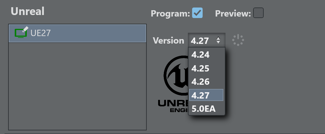Switch version to 5.0EA
Image resolution: width=325 pixels, height=134 pixels.
204,108
